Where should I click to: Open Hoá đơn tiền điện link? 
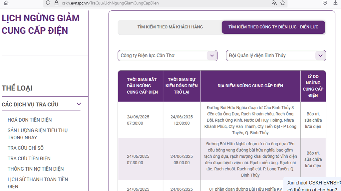coord(30,120)
